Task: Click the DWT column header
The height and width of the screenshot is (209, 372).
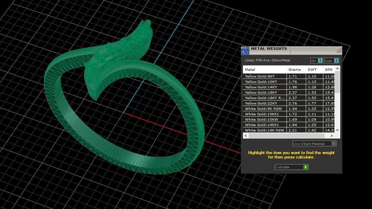Action: point(314,69)
